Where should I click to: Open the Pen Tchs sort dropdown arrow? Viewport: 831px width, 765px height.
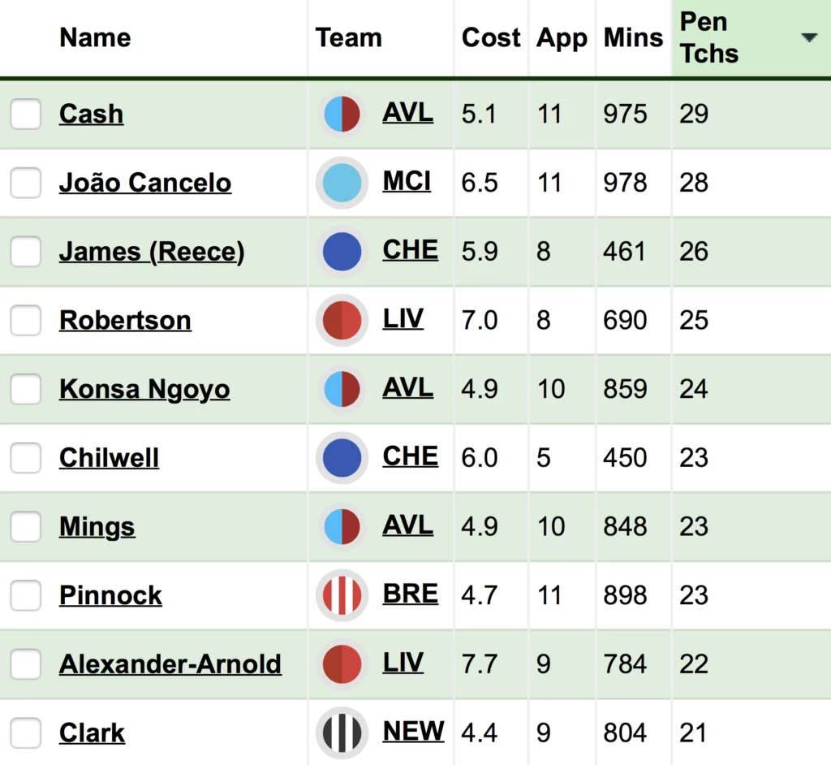(x=809, y=37)
